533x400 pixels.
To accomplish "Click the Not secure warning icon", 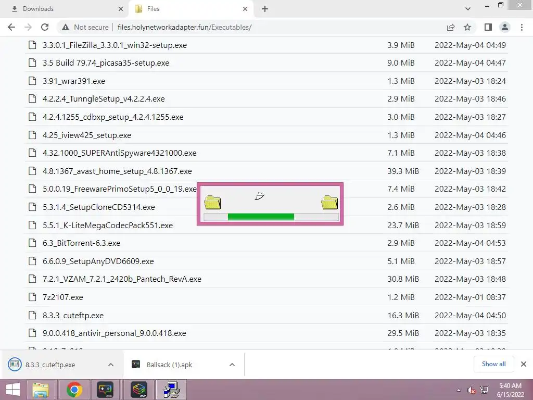I will [66, 27].
